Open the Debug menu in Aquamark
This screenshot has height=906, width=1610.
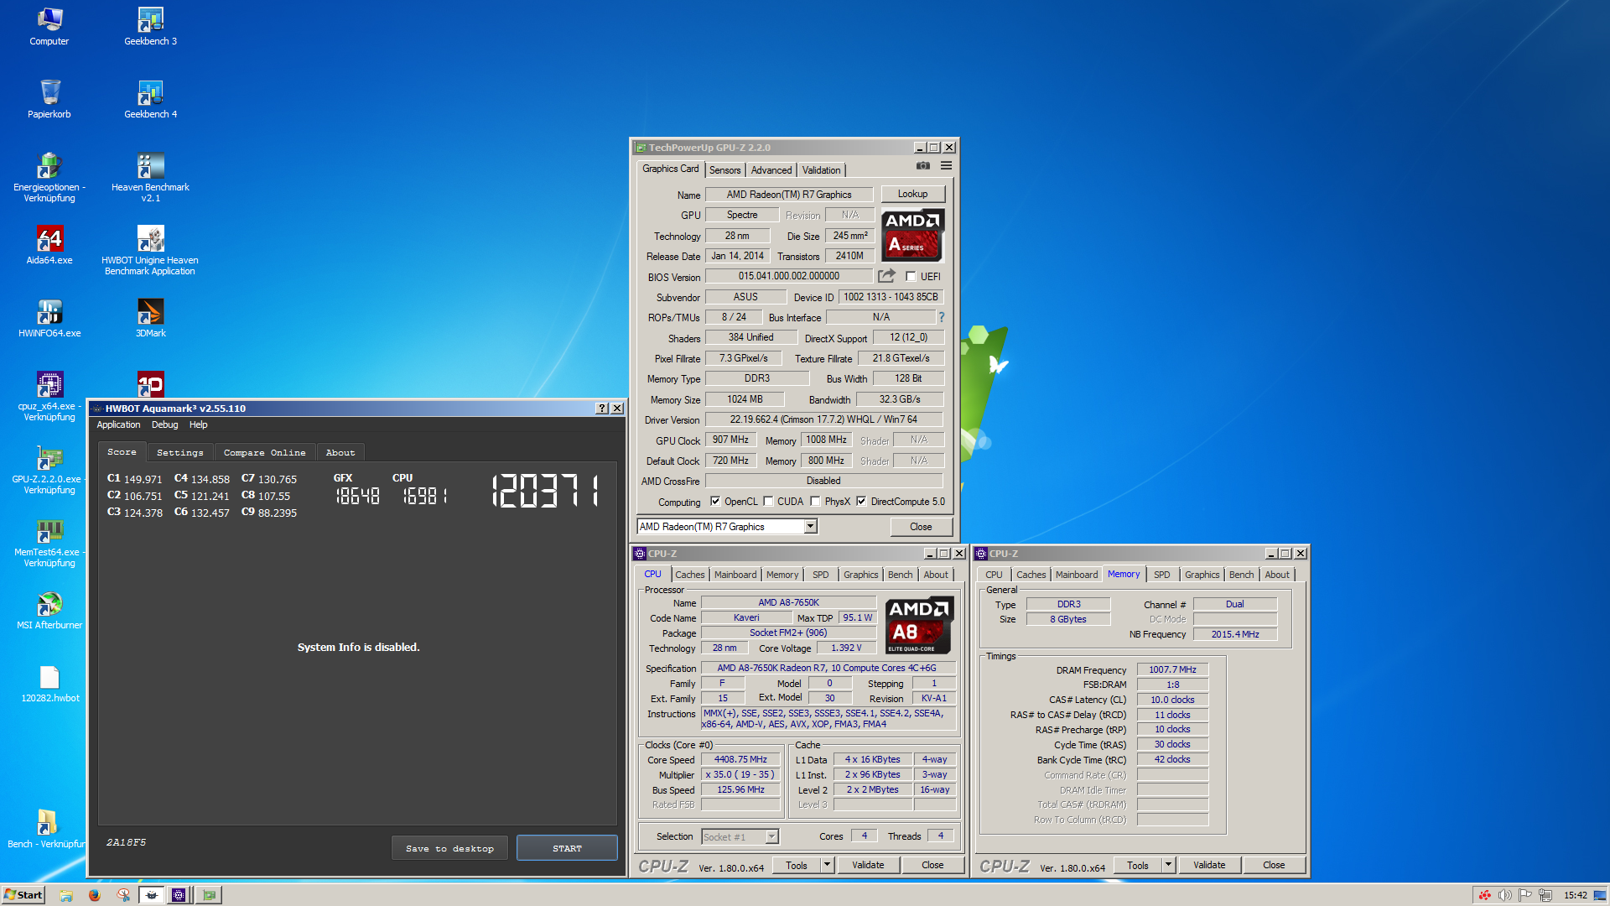(164, 424)
